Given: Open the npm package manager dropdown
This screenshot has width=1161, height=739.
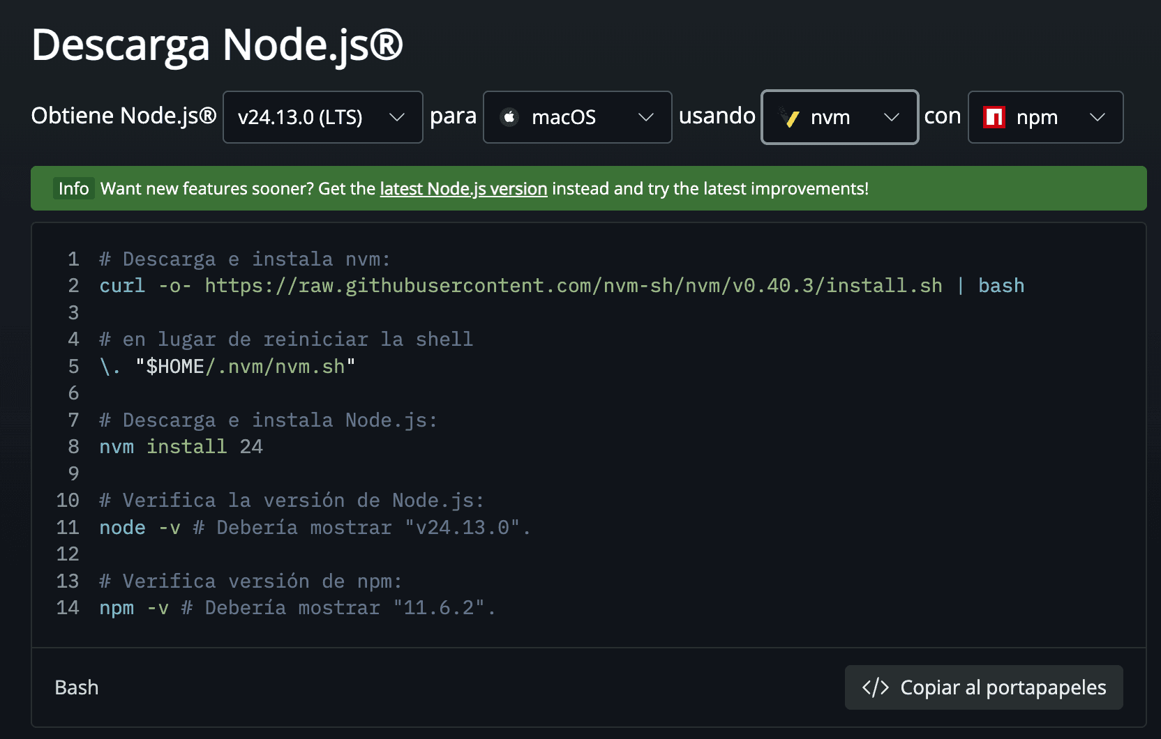Looking at the screenshot, I should pyautogui.click(x=1045, y=117).
